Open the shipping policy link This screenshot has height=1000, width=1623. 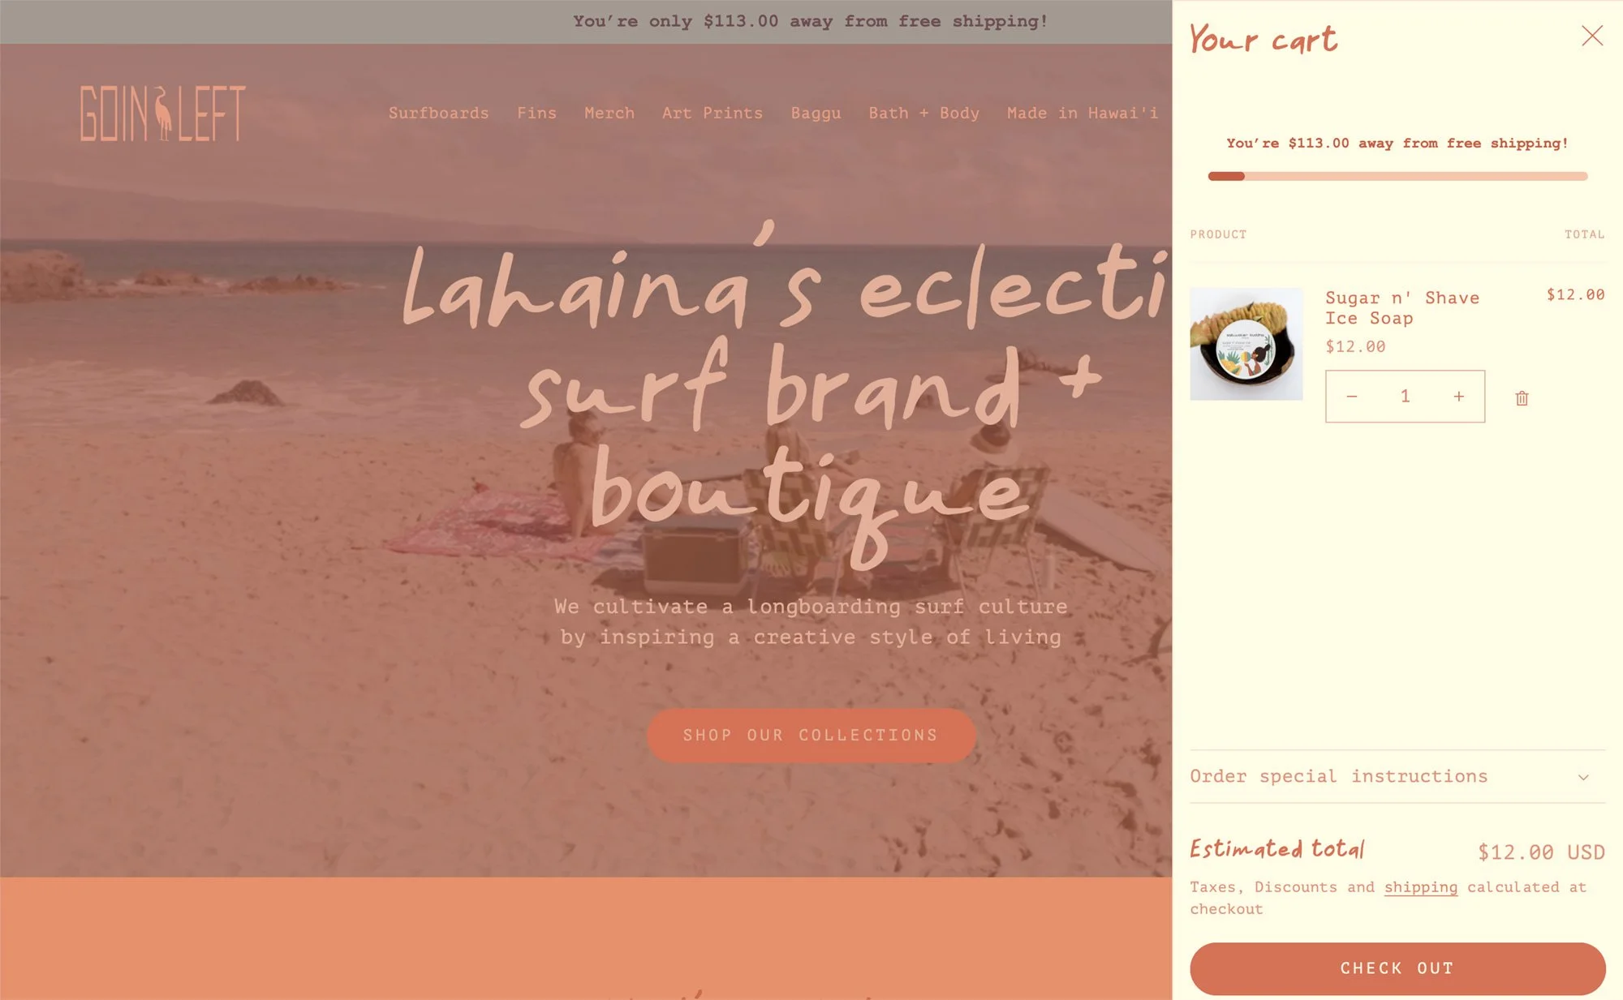[x=1420, y=887]
